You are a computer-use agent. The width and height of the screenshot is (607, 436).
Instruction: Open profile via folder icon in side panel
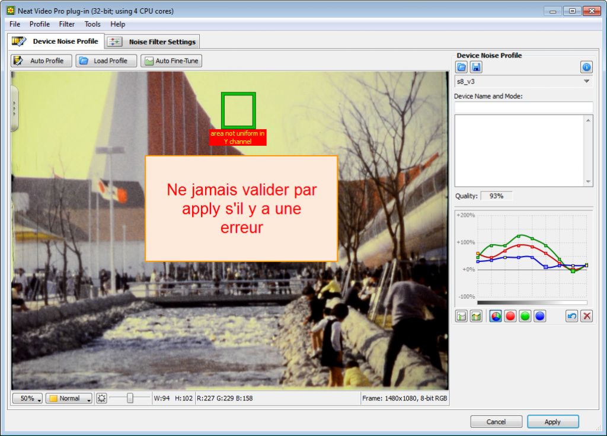point(461,68)
